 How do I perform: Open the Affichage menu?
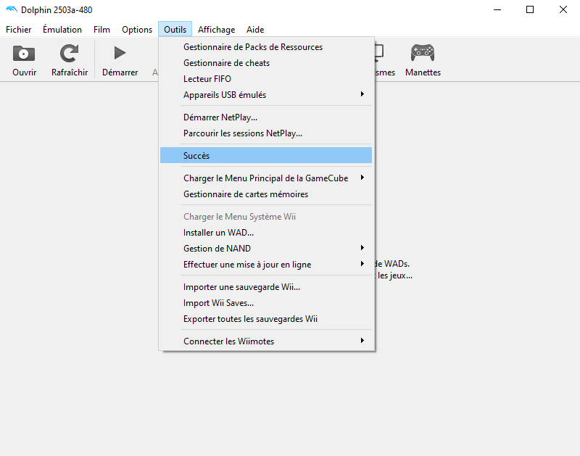point(216,30)
